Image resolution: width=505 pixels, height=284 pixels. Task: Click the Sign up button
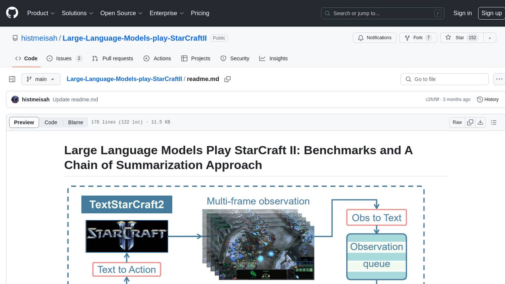[491, 13]
